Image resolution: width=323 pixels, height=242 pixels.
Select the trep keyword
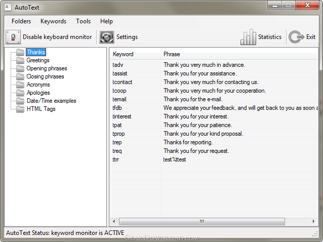(117, 143)
